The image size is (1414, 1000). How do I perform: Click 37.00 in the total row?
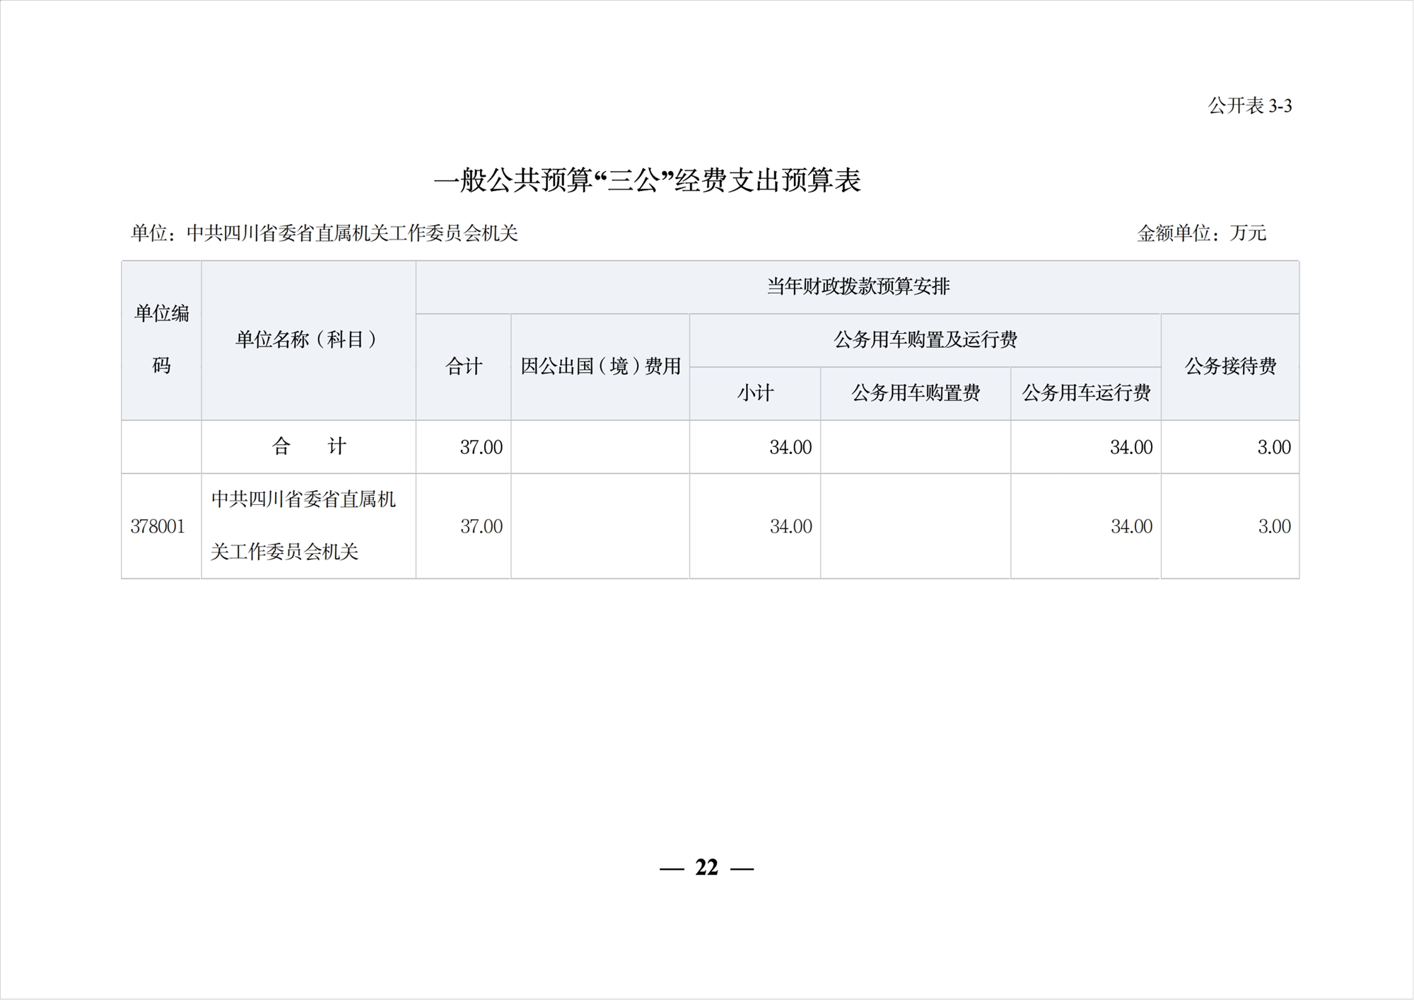(481, 447)
